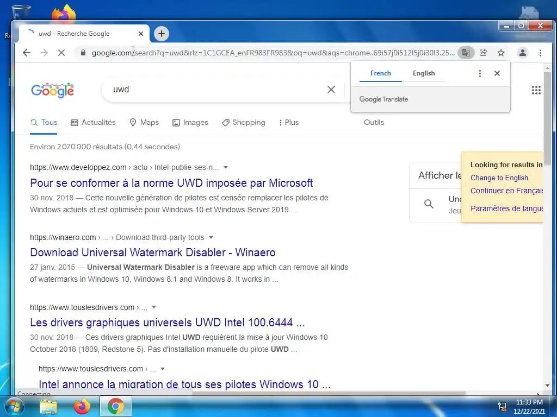Viewport: 557px width, 417px height.
Task: Expand indented touslesdrivers.com result dropdown arrow
Action: pyautogui.click(x=163, y=369)
